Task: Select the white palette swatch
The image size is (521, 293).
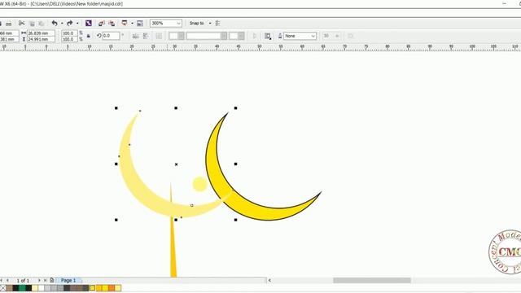Action: pyautogui.click(x=42, y=287)
